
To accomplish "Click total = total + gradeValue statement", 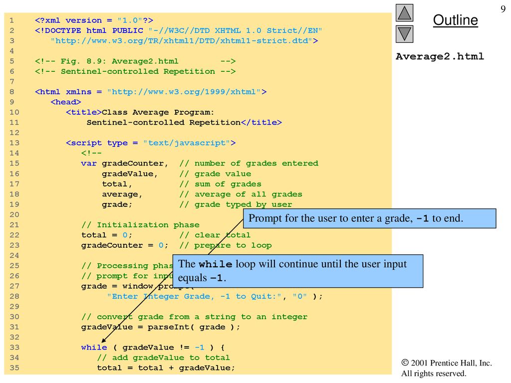I will [166, 368].
